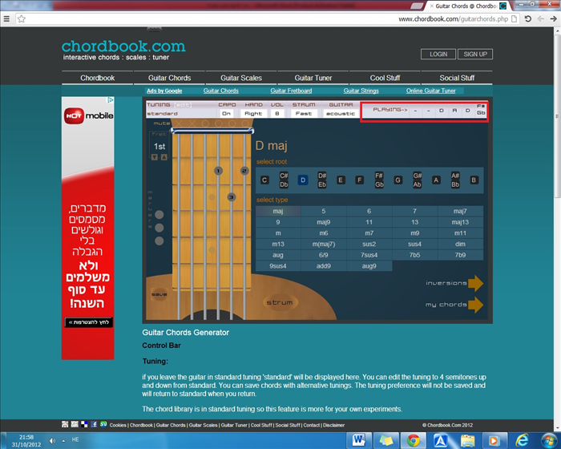Open Internet Explorer from taskbar
The image size is (561, 449).
(522, 440)
